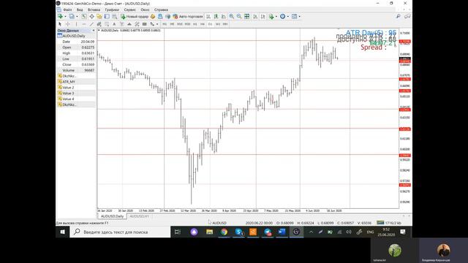This screenshot has height=263, width=468.
Task: Expand the Arrows tool dropdown
Action: tap(157, 24)
